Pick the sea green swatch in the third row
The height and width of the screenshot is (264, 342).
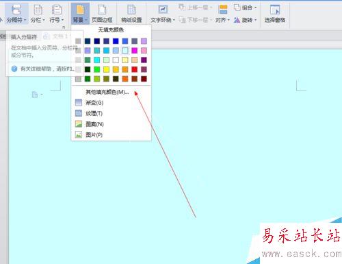click(88, 60)
